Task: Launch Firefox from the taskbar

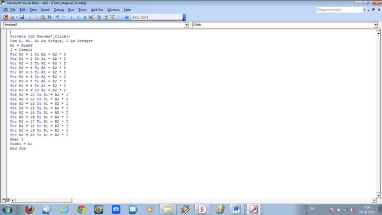Action: 29,210
